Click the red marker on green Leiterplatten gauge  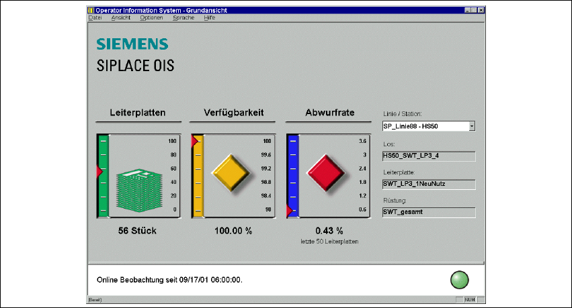(x=99, y=171)
